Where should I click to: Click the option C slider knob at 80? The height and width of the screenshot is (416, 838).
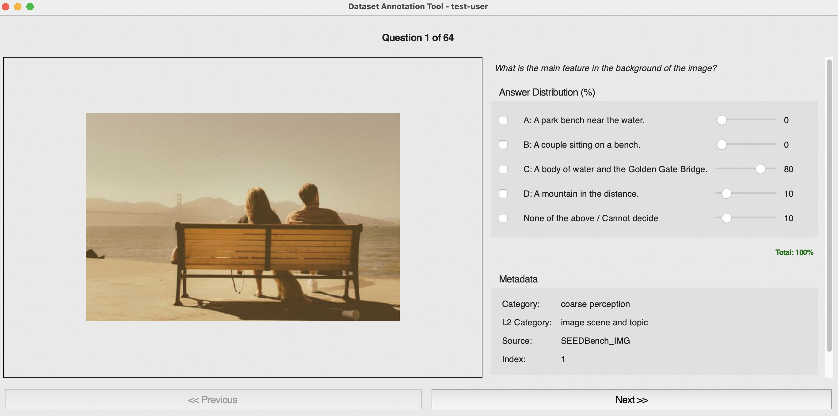point(760,169)
